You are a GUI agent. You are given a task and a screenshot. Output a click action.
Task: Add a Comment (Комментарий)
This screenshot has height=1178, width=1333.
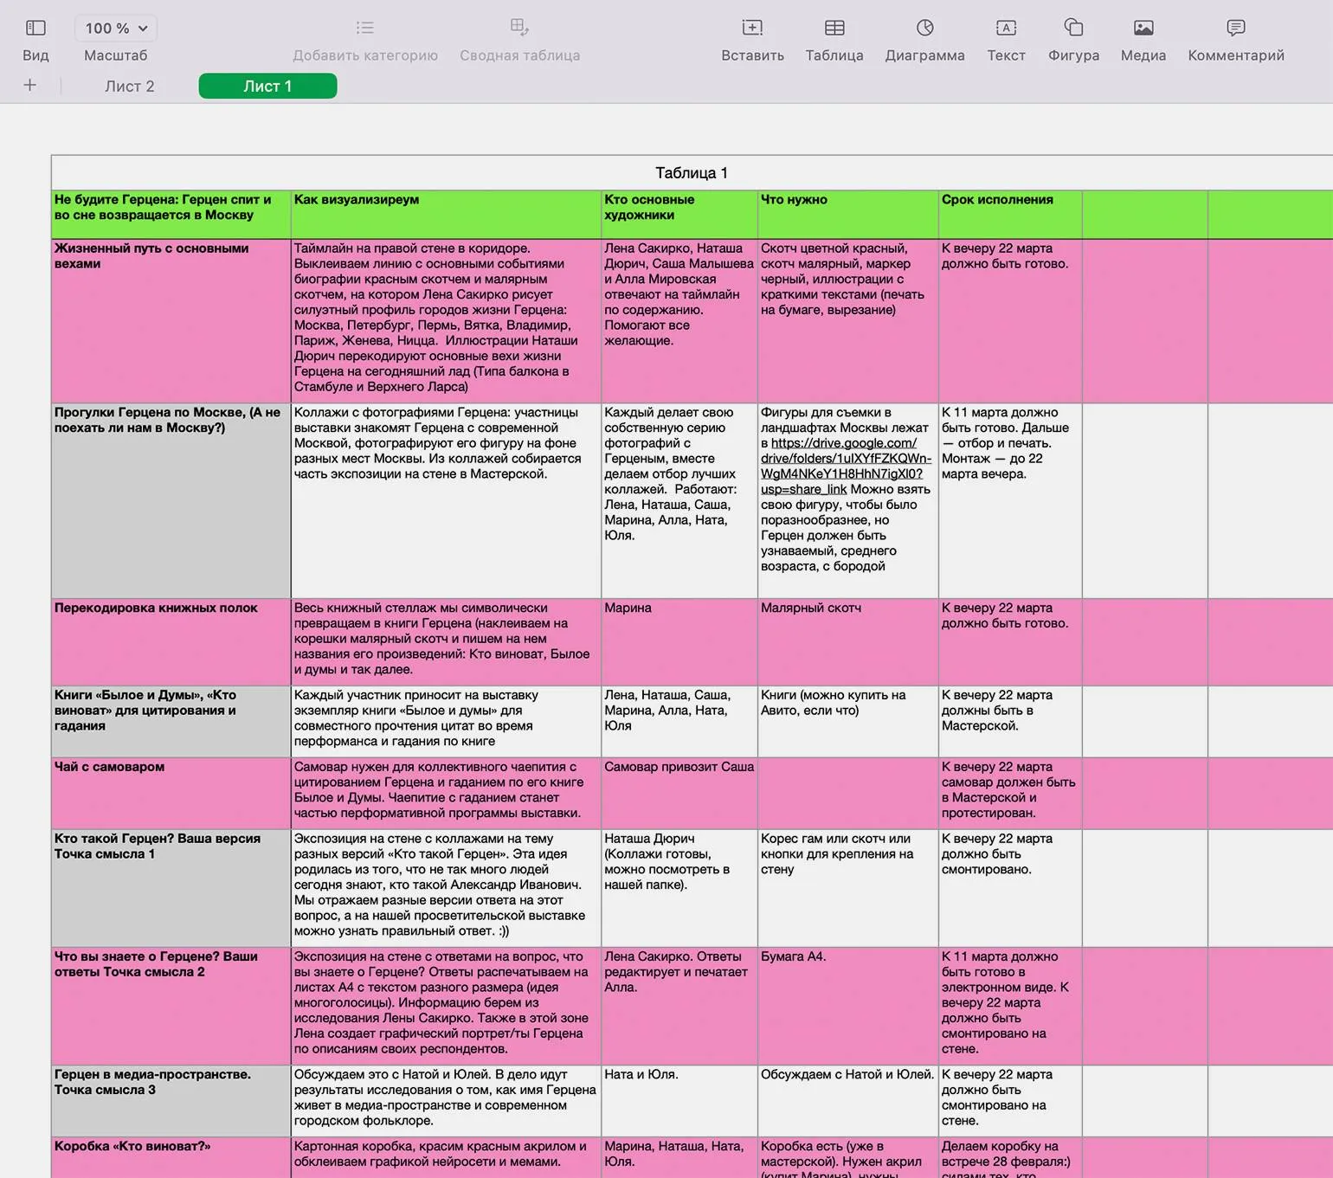pos(1235,29)
